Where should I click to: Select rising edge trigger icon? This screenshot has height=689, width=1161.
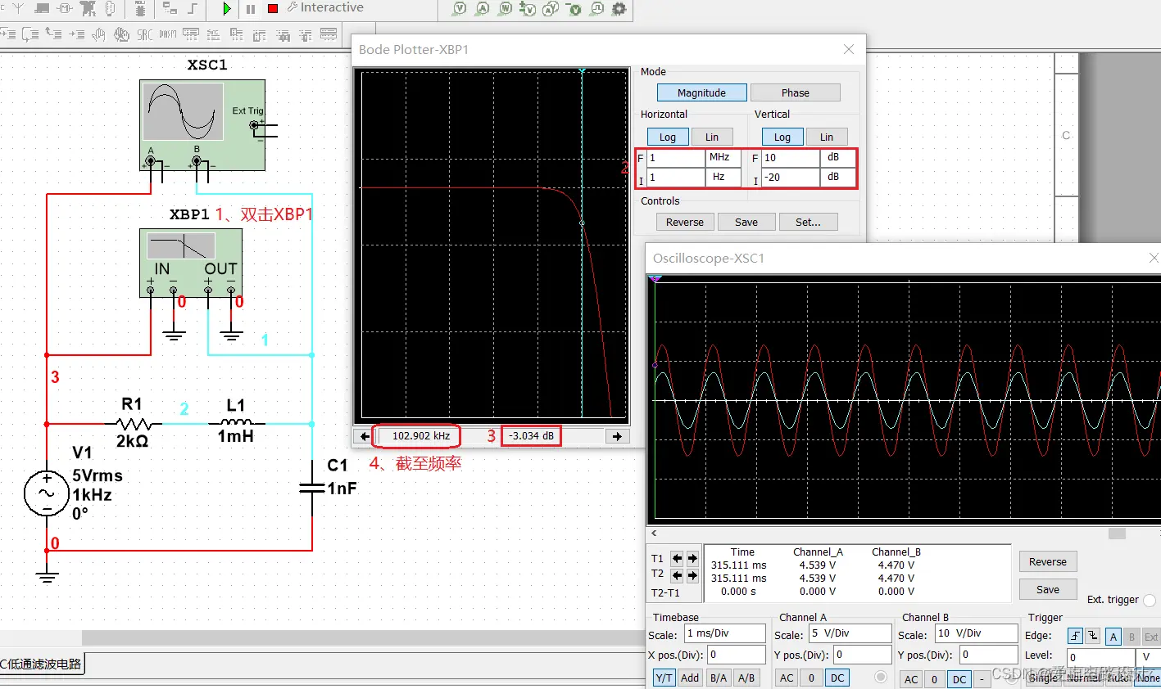click(x=1075, y=636)
